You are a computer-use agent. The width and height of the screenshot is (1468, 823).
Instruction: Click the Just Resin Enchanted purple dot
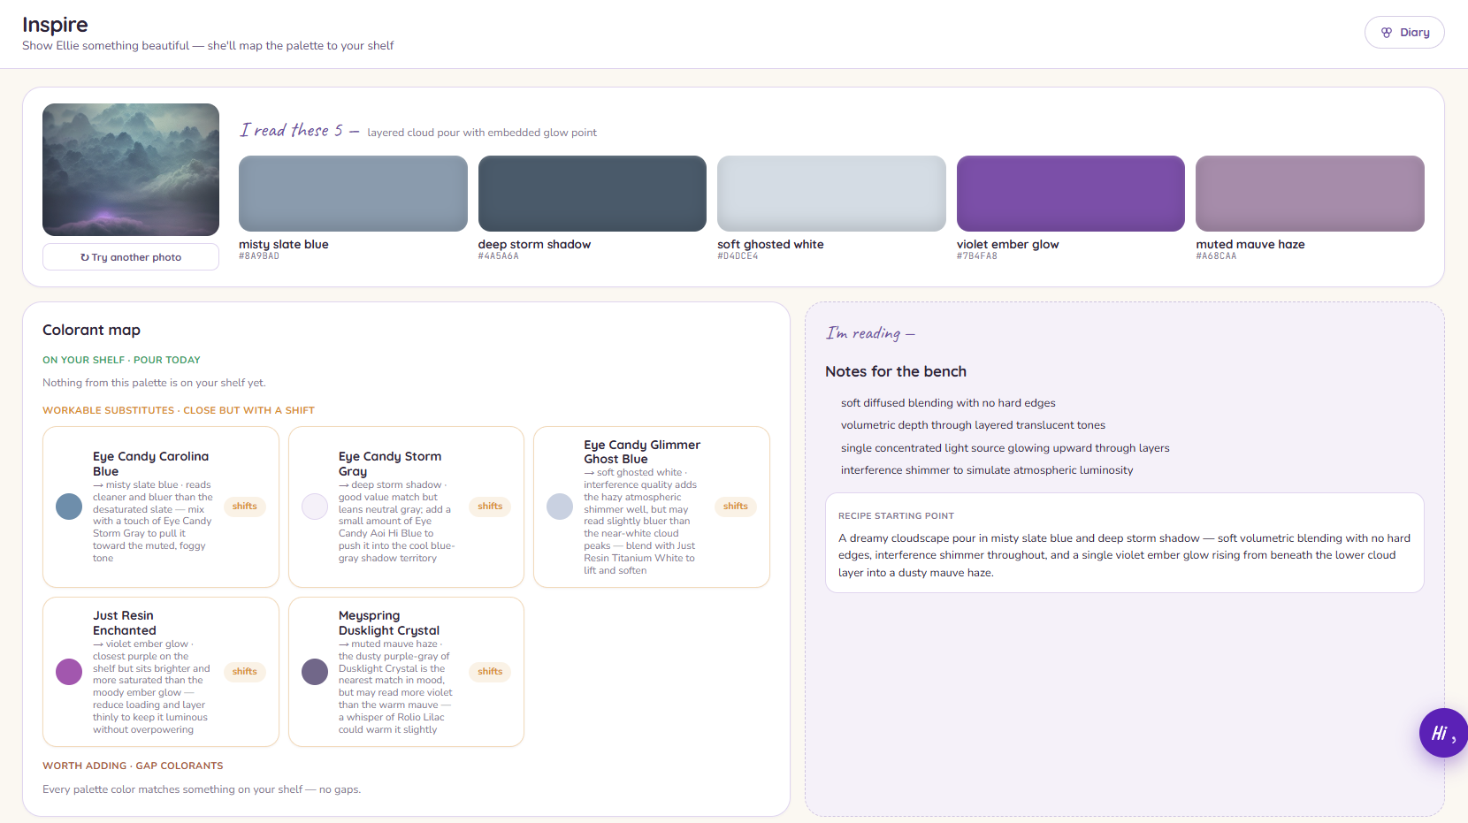[x=69, y=672]
